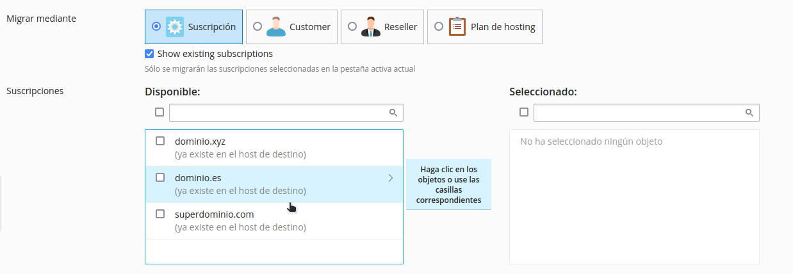
Task: Check the dominio.xyz checkbox
Action: pos(160,141)
